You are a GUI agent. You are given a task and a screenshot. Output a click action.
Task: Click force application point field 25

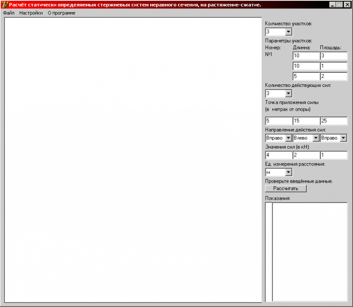tap(334, 121)
